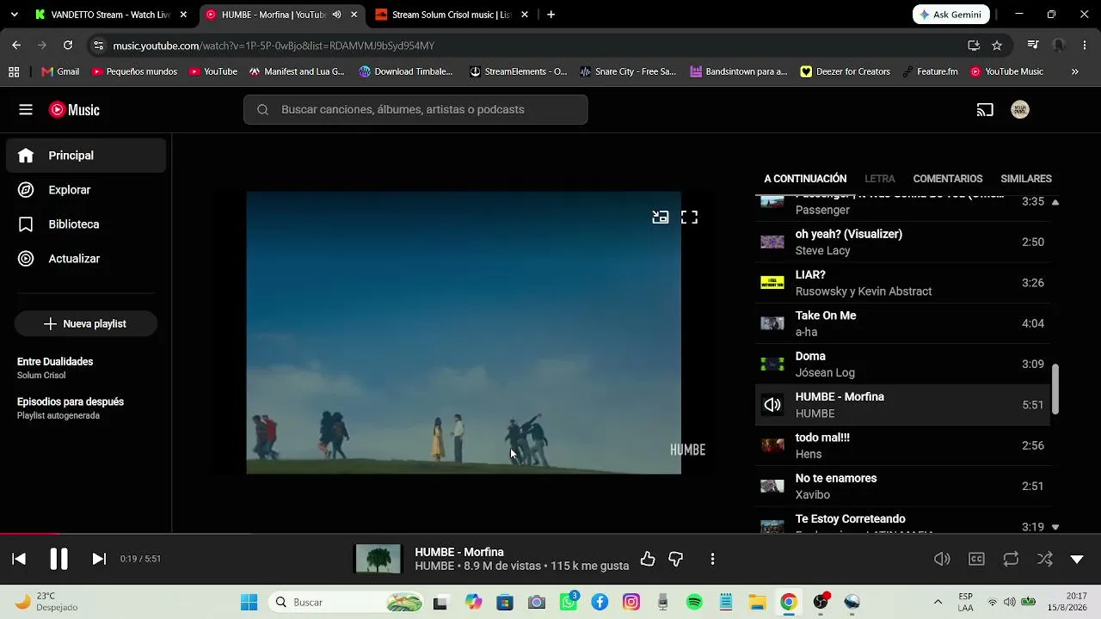
Task: Click the queue scrollbar down arrow
Action: (1055, 527)
